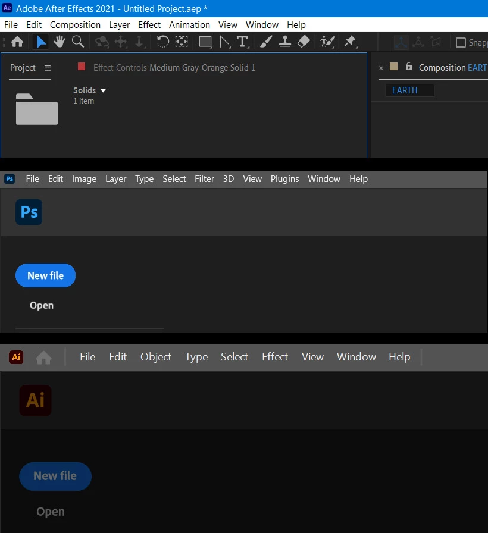
Task: Click the small Ai icon in menu bar
Action: [x=16, y=357]
